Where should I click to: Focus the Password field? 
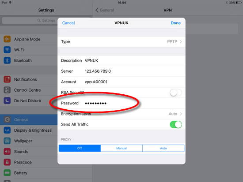click(121, 103)
